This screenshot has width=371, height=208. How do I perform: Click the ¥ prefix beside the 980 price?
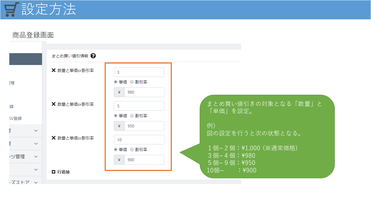pos(119,92)
